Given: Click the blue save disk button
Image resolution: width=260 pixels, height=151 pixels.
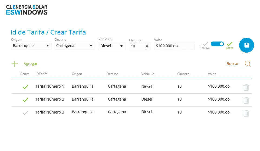Looking at the screenshot, I should pos(246,45).
